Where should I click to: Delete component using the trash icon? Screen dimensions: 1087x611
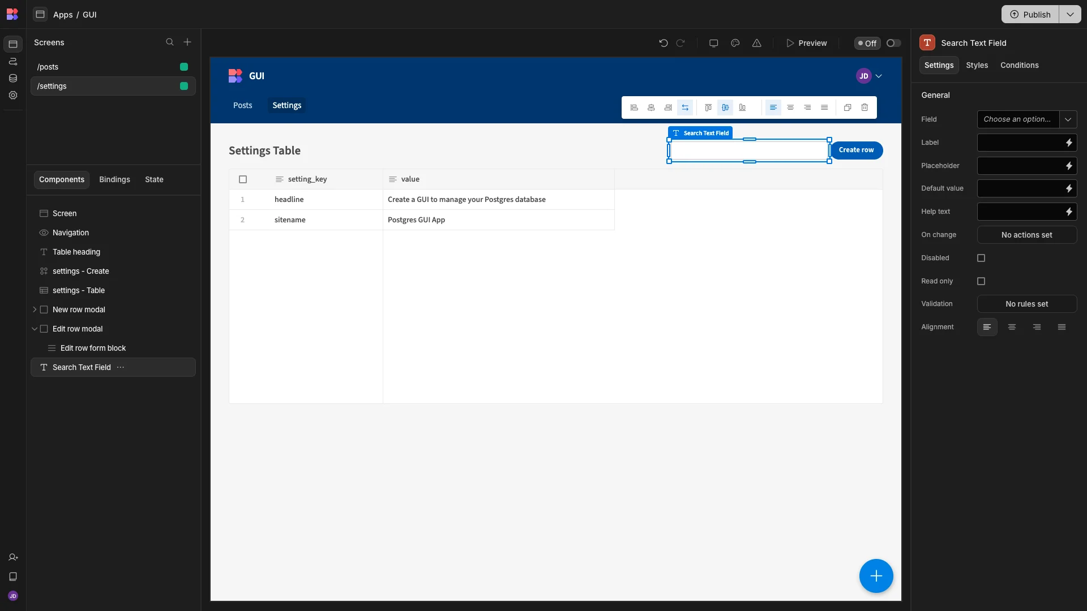(865, 107)
